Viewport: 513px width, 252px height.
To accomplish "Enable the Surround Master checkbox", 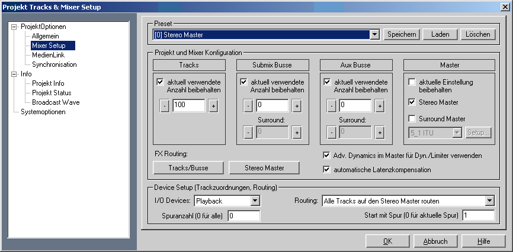I will pos(412,119).
